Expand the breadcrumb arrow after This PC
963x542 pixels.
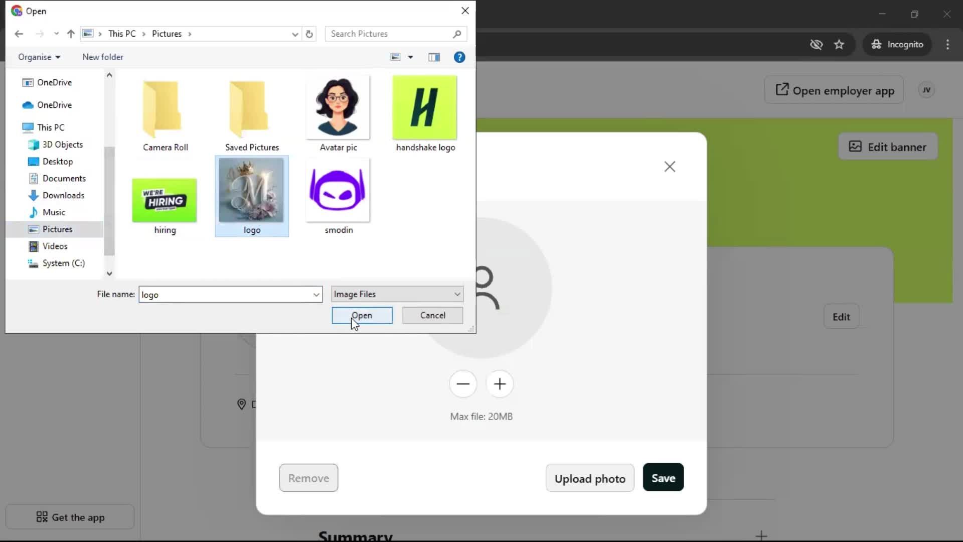tap(143, 34)
